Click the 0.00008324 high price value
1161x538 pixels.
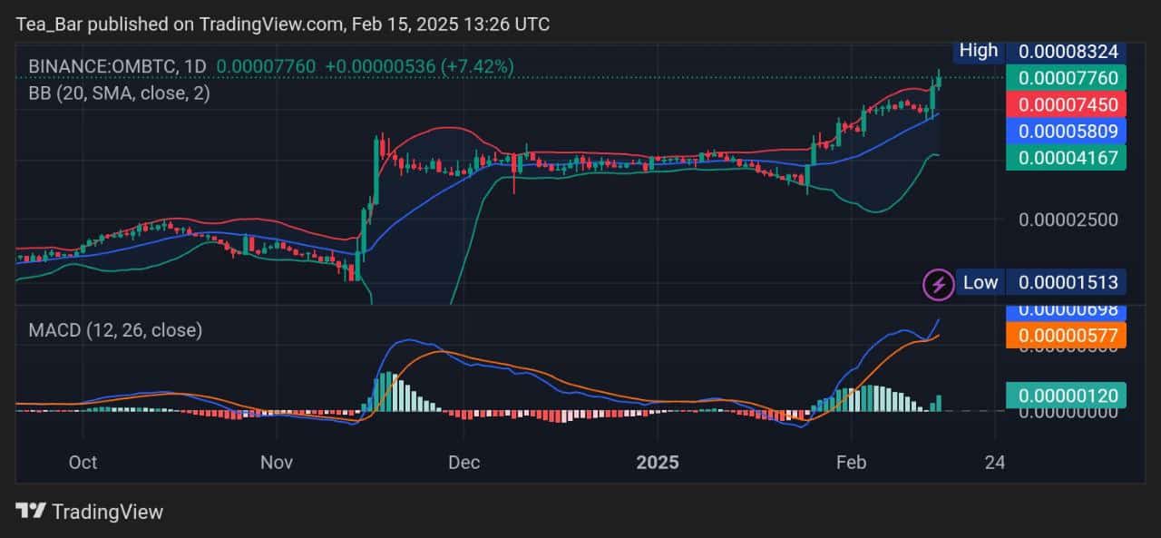[x=1068, y=52]
